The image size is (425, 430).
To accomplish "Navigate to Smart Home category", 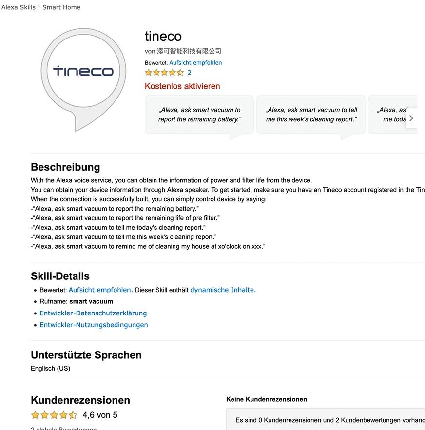I will pos(61,7).
